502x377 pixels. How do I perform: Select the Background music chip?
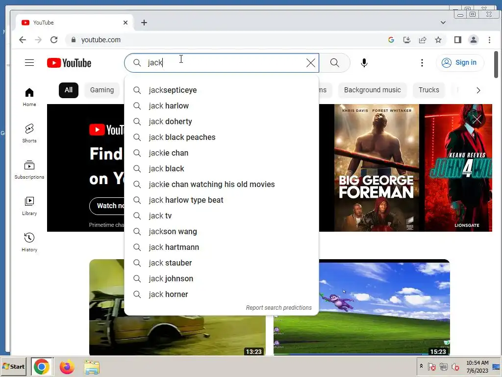[373, 90]
